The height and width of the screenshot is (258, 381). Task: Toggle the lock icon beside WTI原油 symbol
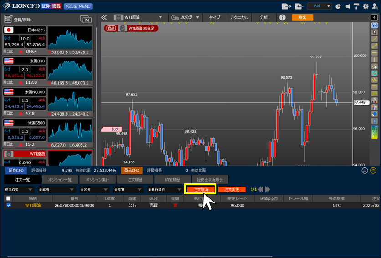tap(118, 17)
